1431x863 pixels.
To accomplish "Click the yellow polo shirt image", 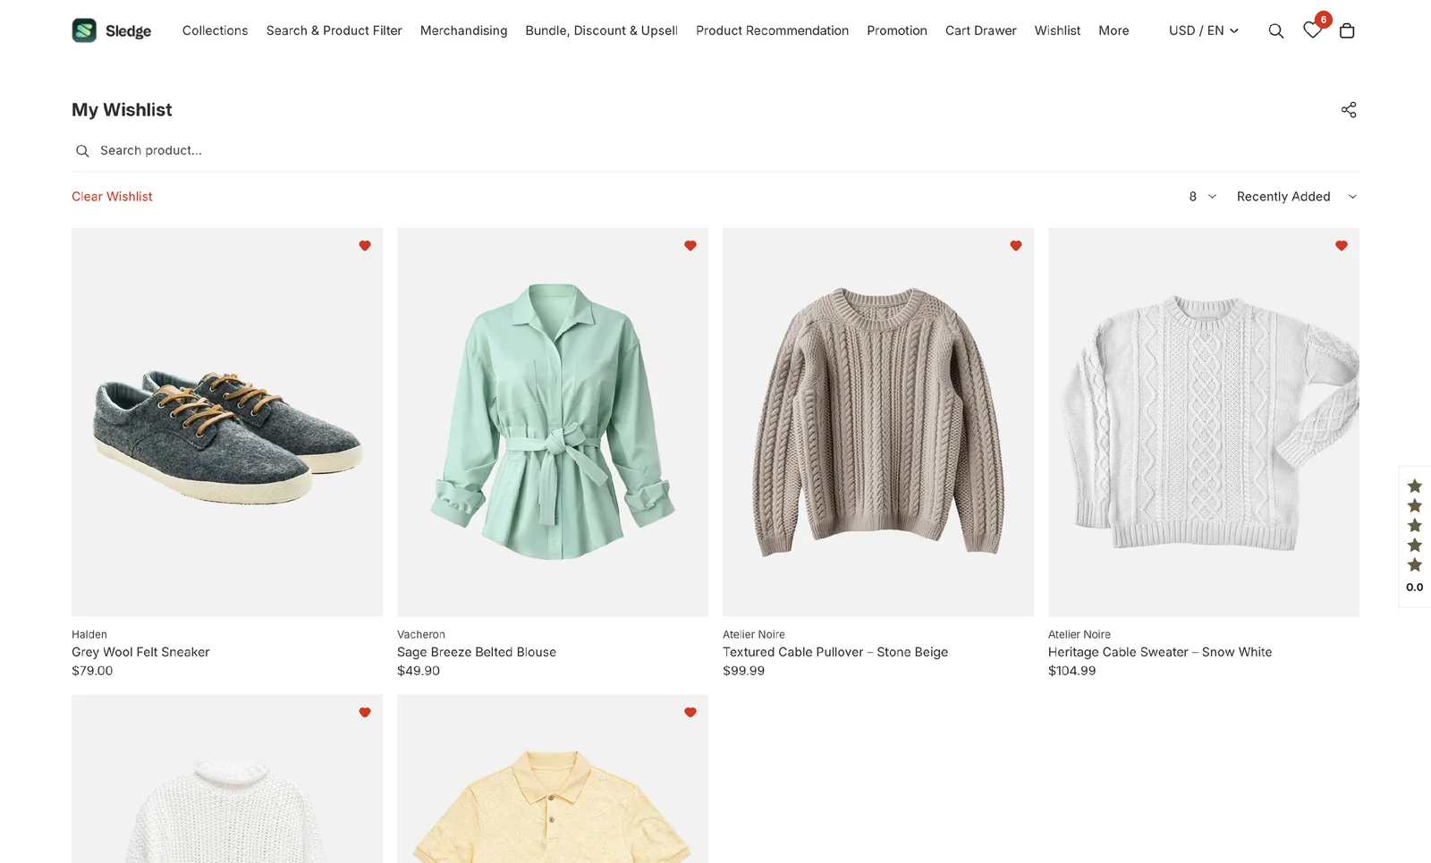I will click(553, 779).
